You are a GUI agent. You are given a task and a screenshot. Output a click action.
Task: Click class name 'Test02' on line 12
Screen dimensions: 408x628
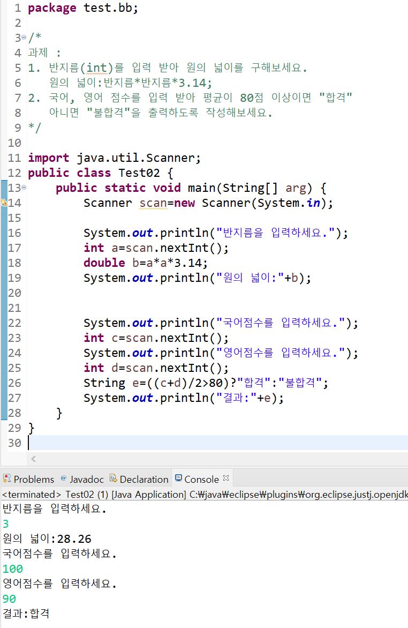tap(139, 173)
